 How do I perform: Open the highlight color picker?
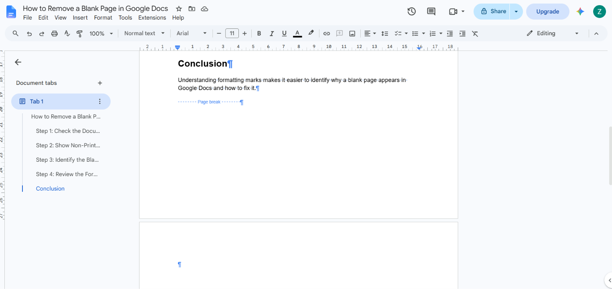[311, 34]
